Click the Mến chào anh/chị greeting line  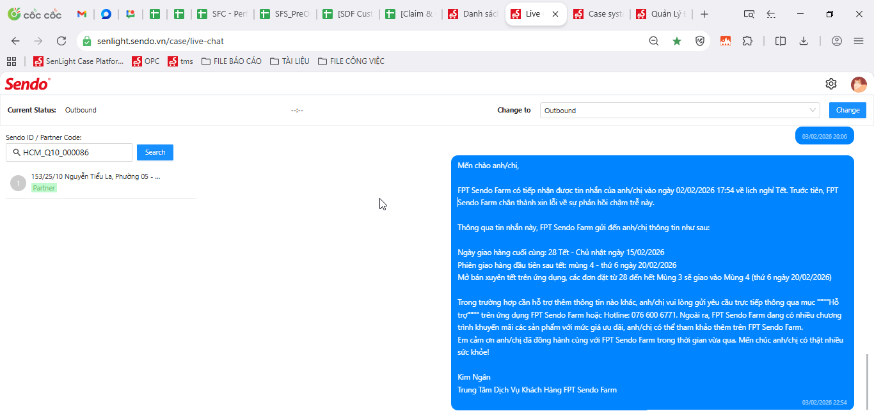488,166
